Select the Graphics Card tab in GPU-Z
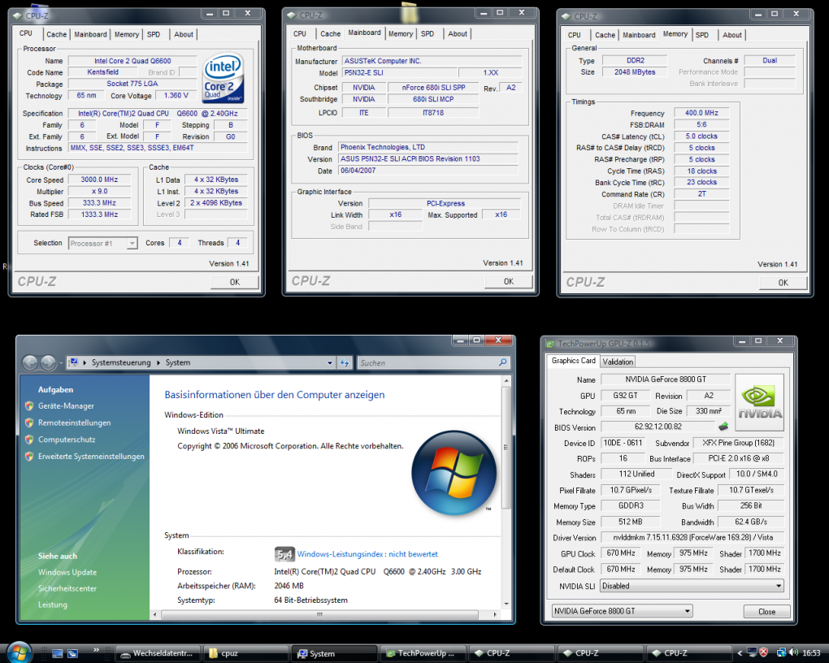This screenshot has width=829, height=663. [573, 361]
